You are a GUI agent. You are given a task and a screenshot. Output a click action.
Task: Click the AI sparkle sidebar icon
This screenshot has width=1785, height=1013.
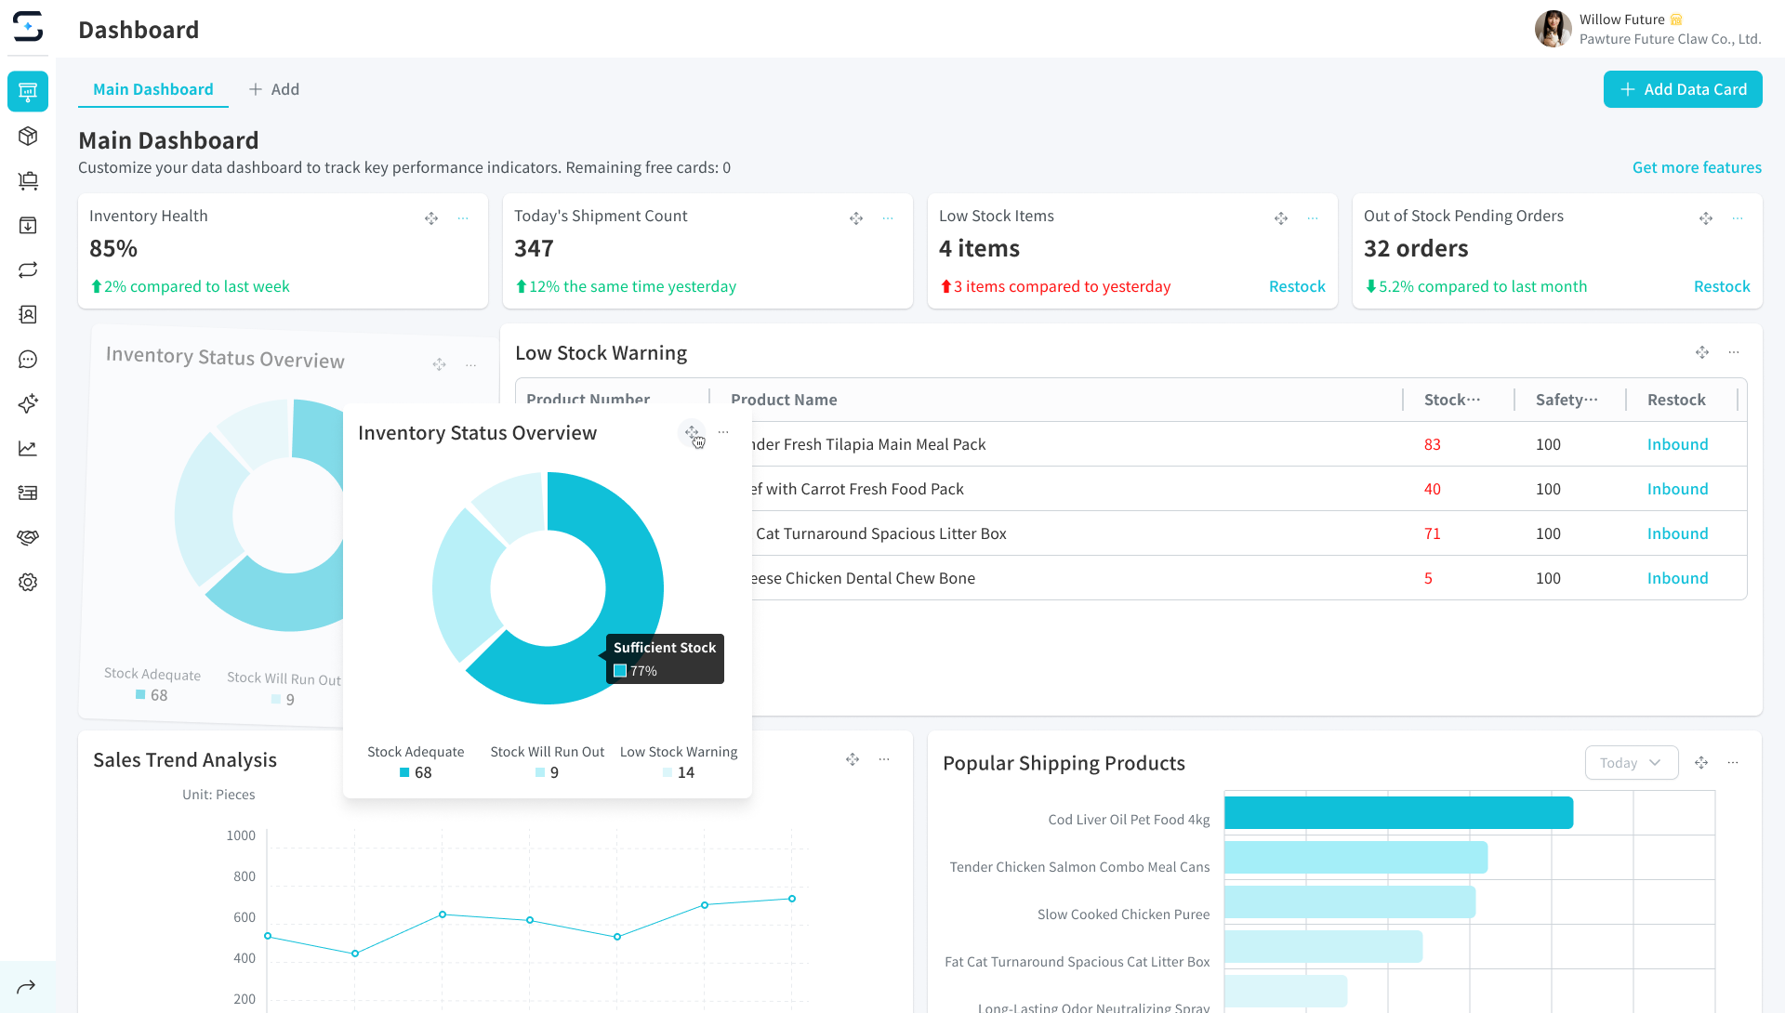(x=28, y=403)
